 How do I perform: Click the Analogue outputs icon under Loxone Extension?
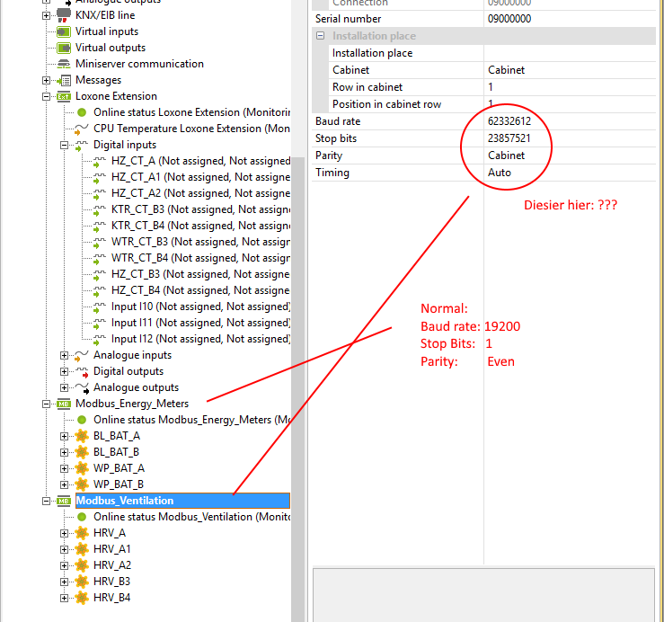(81, 388)
